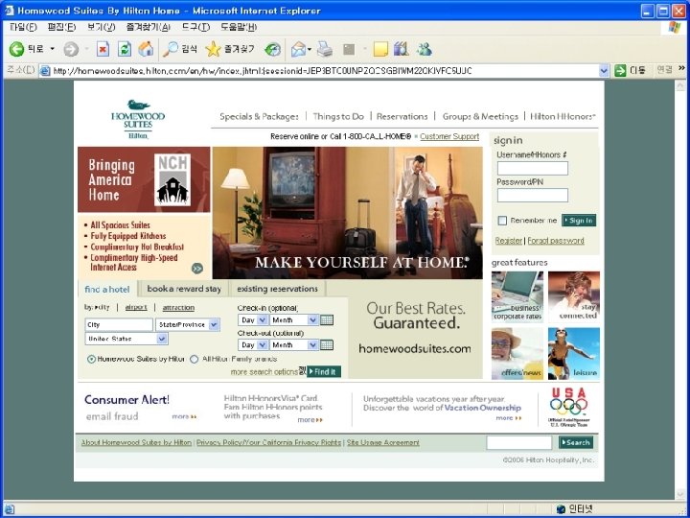Screen dimensions: 690x518
Task: Open the File (파일) menu
Action: click(x=23, y=27)
